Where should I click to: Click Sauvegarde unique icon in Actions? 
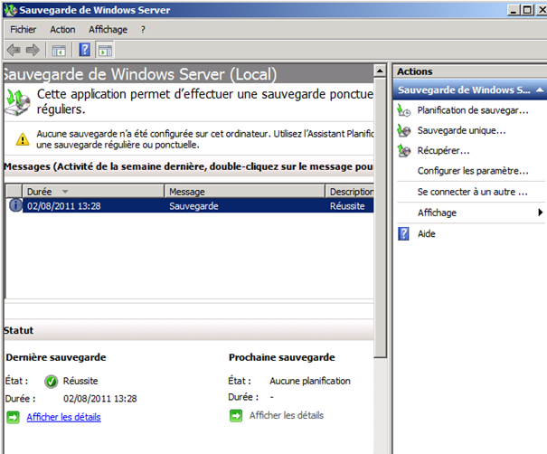pos(404,131)
